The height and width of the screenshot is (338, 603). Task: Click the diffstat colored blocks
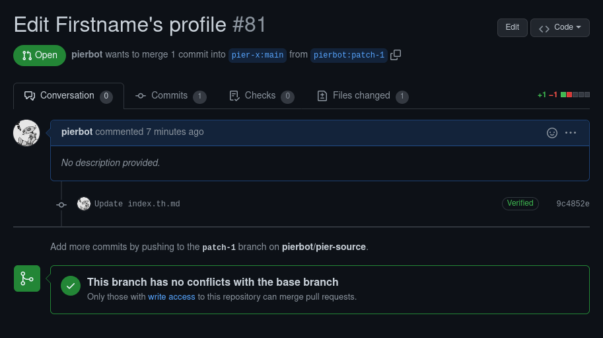tap(575, 95)
